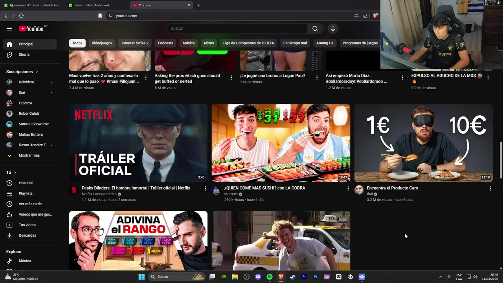Open Tus videos in sidebar
This screenshot has height=283, width=503.
tap(30, 225)
